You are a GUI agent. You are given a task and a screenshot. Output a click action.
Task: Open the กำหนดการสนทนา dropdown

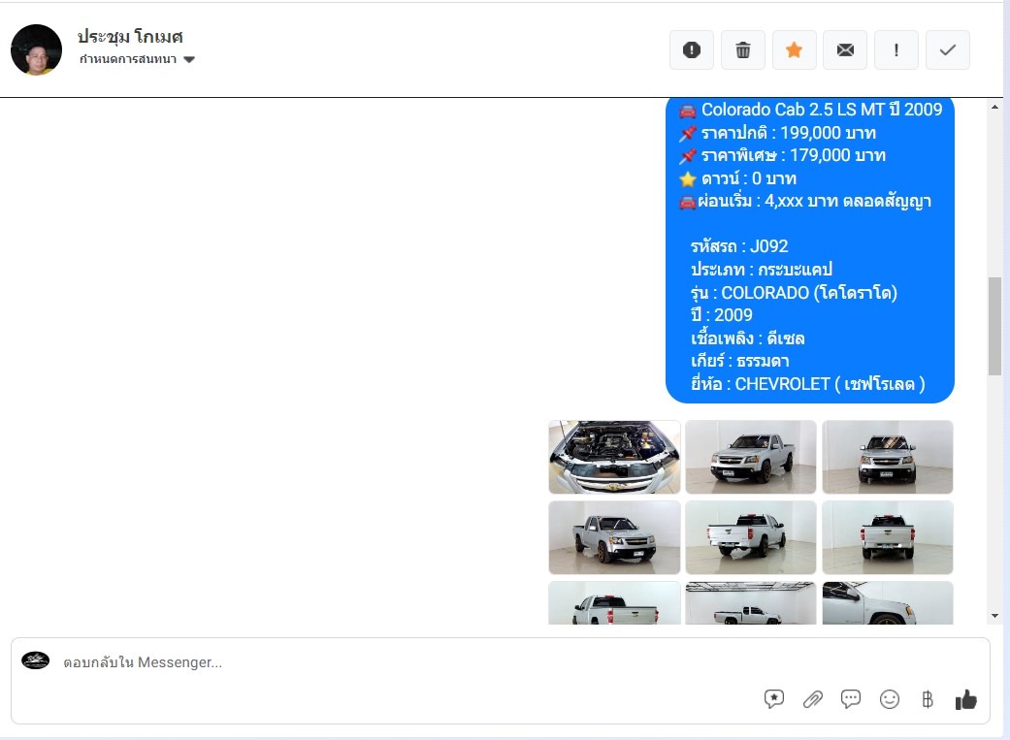137,59
